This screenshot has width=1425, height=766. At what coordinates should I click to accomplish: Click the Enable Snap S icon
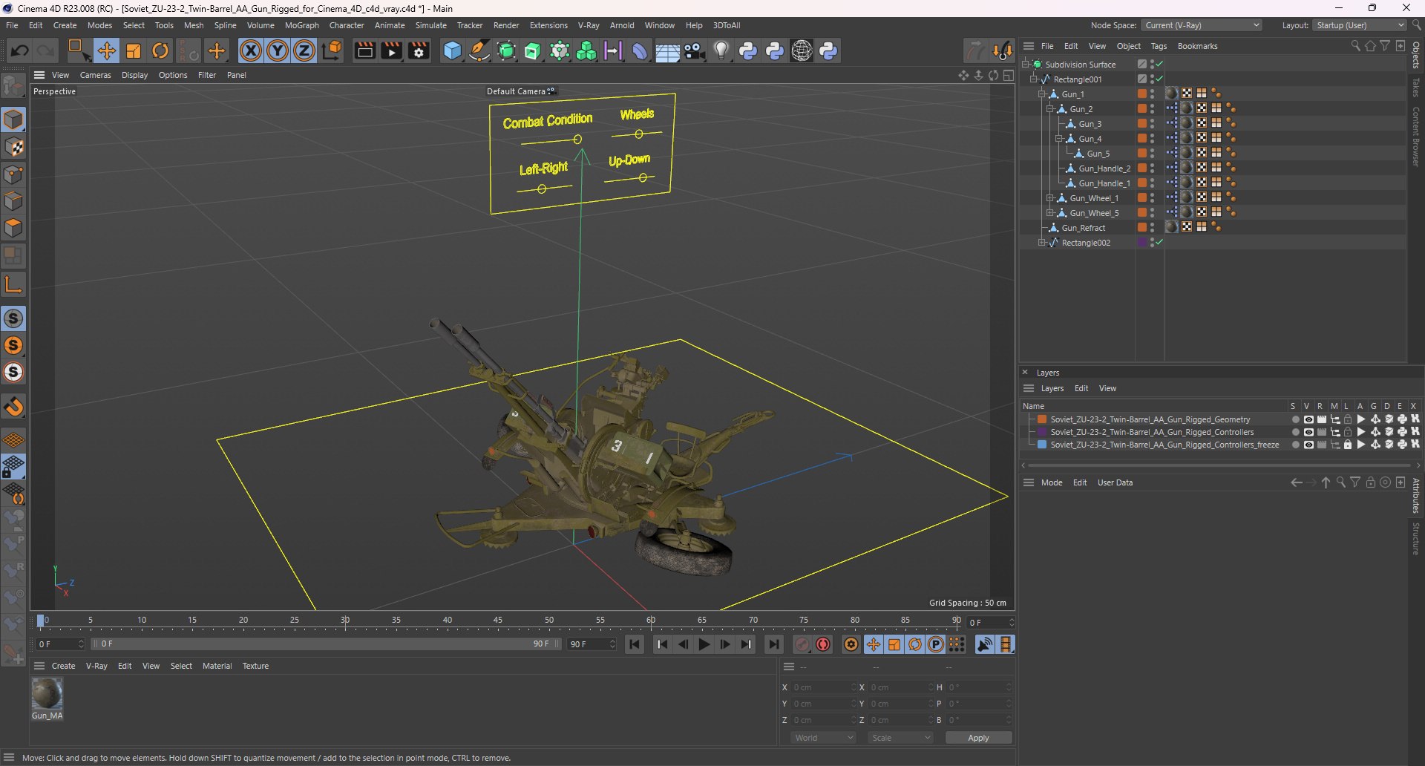click(x=13, y=318)
